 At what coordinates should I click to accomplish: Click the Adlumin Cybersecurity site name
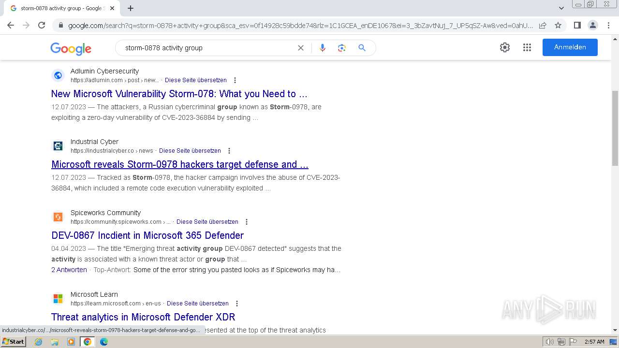[104, 71]
